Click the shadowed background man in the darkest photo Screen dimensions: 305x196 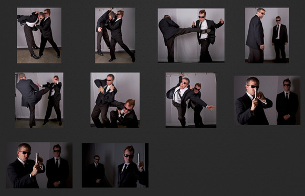[96, 171]
